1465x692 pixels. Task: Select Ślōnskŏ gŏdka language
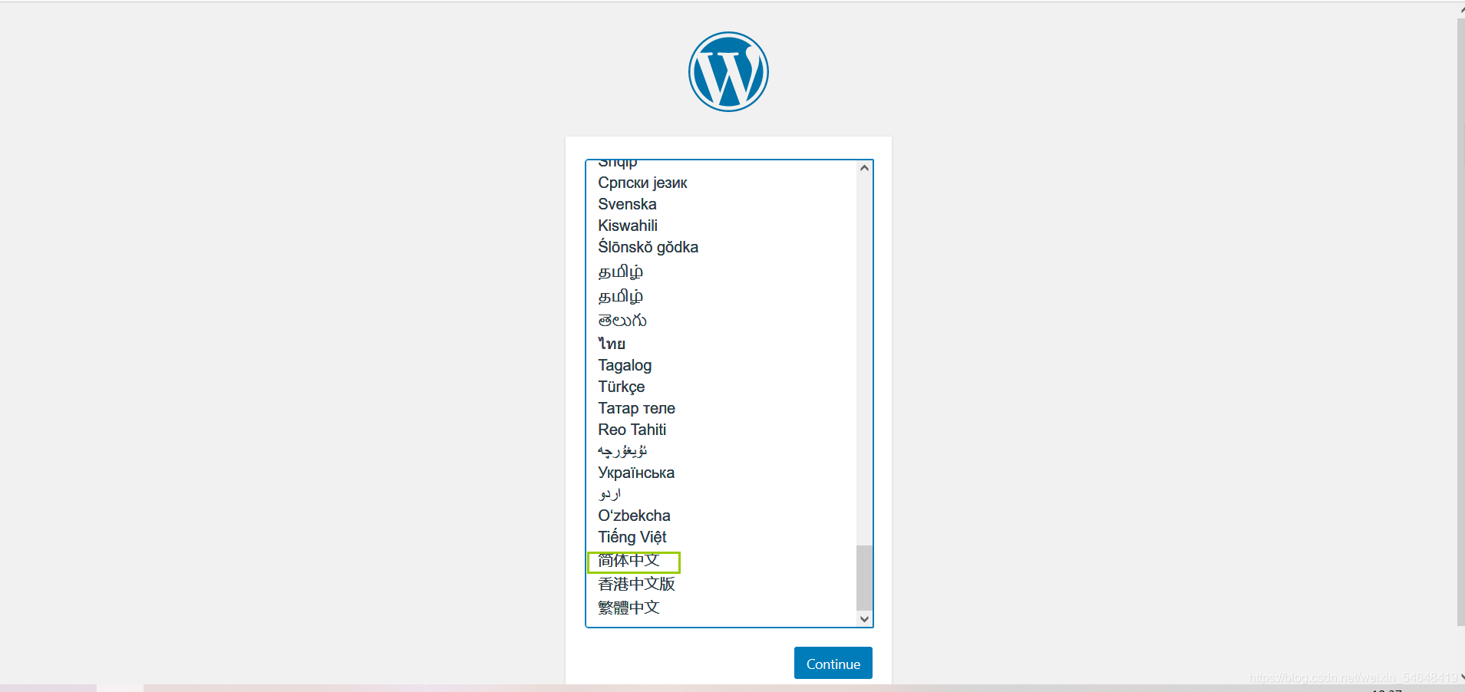pos(648,247)
